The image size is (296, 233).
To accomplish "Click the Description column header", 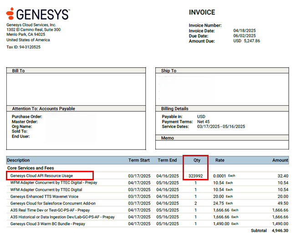I will click(x=18, y=160).
